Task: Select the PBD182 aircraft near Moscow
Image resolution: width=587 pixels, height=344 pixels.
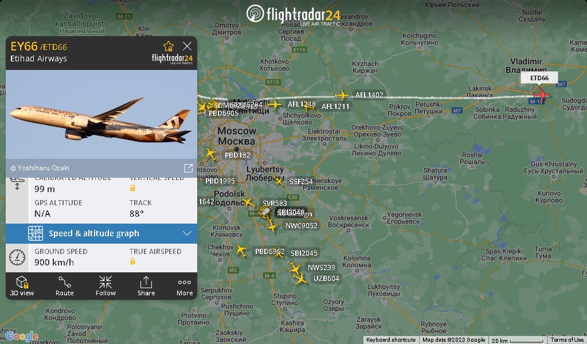Action: pos(210,154)
